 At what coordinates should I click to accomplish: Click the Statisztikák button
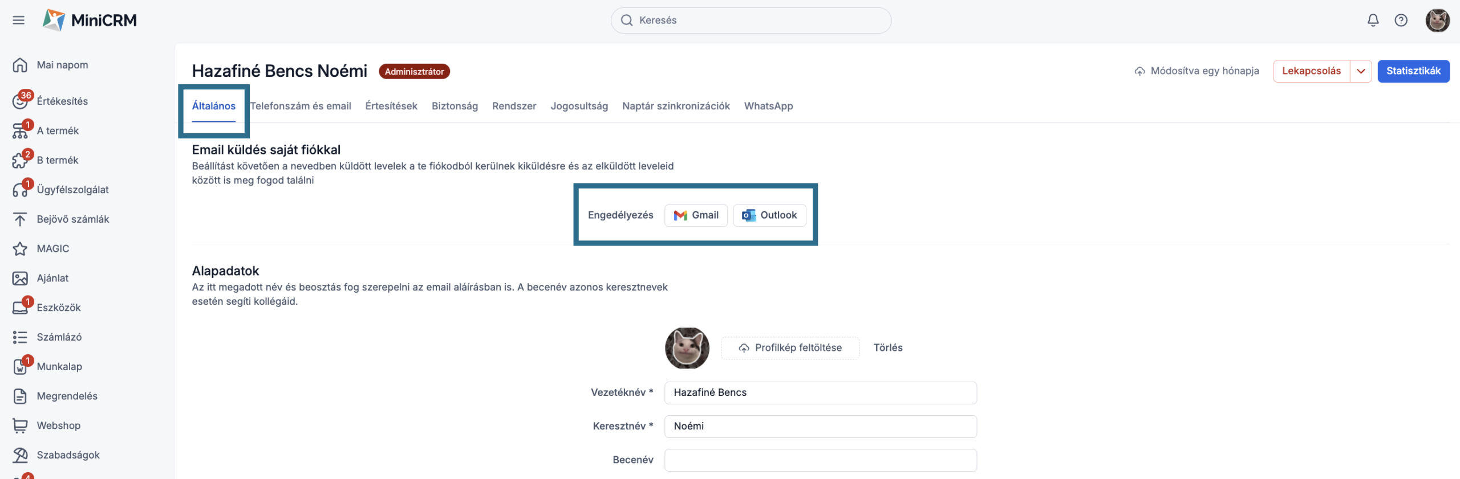1413,71
